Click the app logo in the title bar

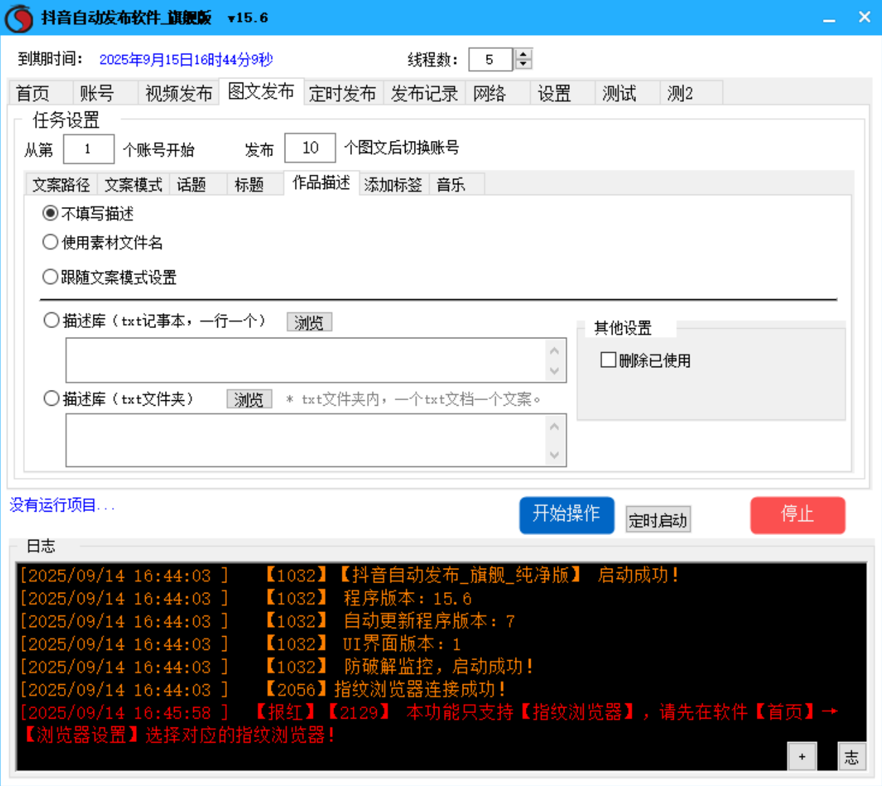tap(19, 17)
